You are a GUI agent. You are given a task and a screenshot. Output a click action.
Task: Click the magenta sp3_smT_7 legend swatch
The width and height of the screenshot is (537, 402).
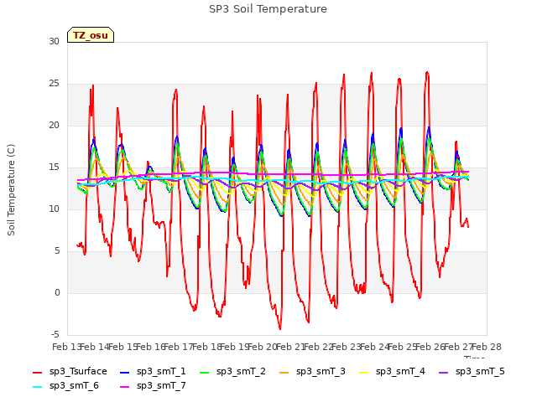pos(125,387)
